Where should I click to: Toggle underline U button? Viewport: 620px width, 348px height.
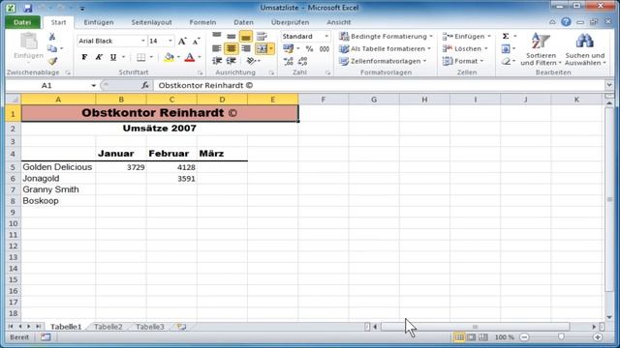(x=113, y=58)
